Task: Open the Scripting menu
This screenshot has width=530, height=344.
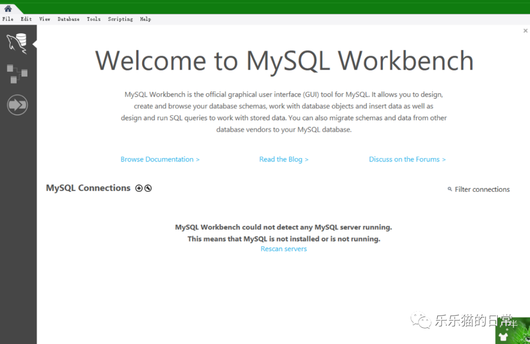Action: pyautogui.click(x=120, y=19)
